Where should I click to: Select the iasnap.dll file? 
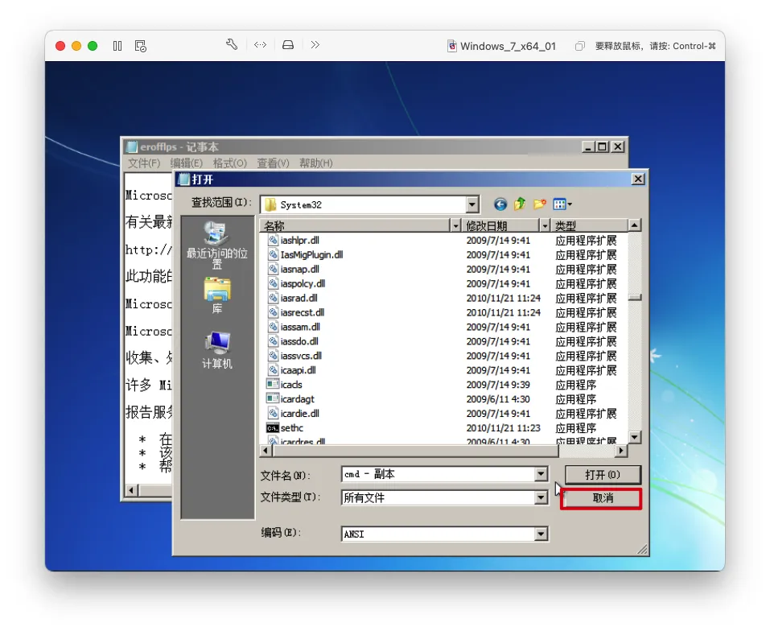(x=299, y=269)
